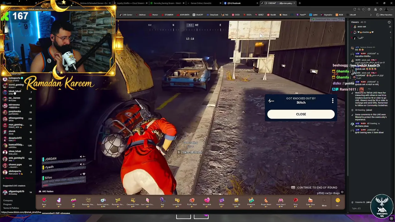The width and height of the screenshot is (395, 222).
Task: Open ishak_isha9 live channel
Action: (17, 92)
